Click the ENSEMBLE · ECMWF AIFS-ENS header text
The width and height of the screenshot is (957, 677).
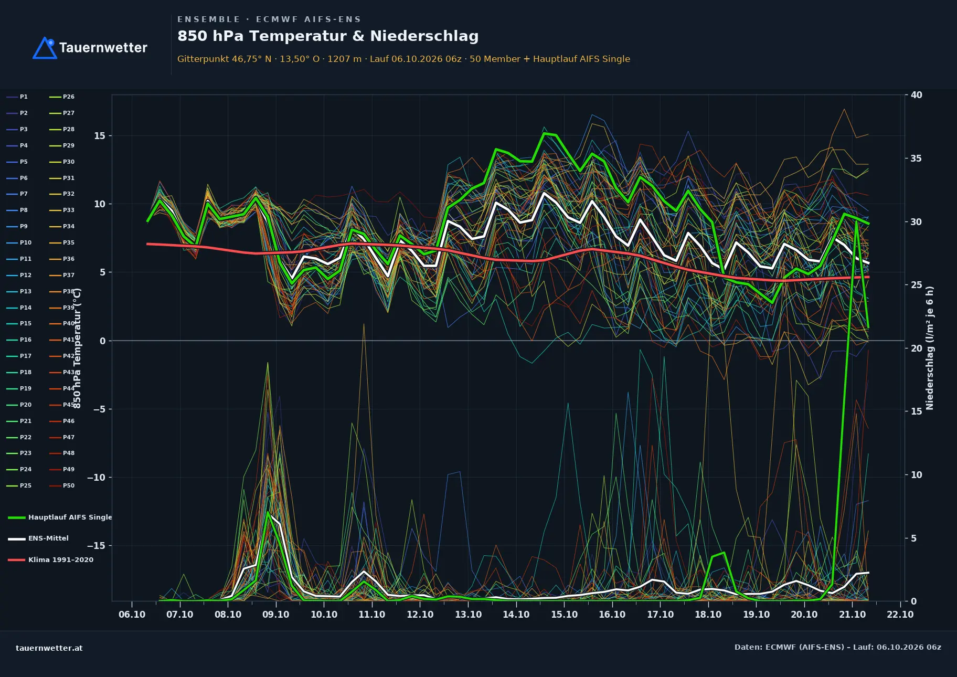tap(269, 19)
